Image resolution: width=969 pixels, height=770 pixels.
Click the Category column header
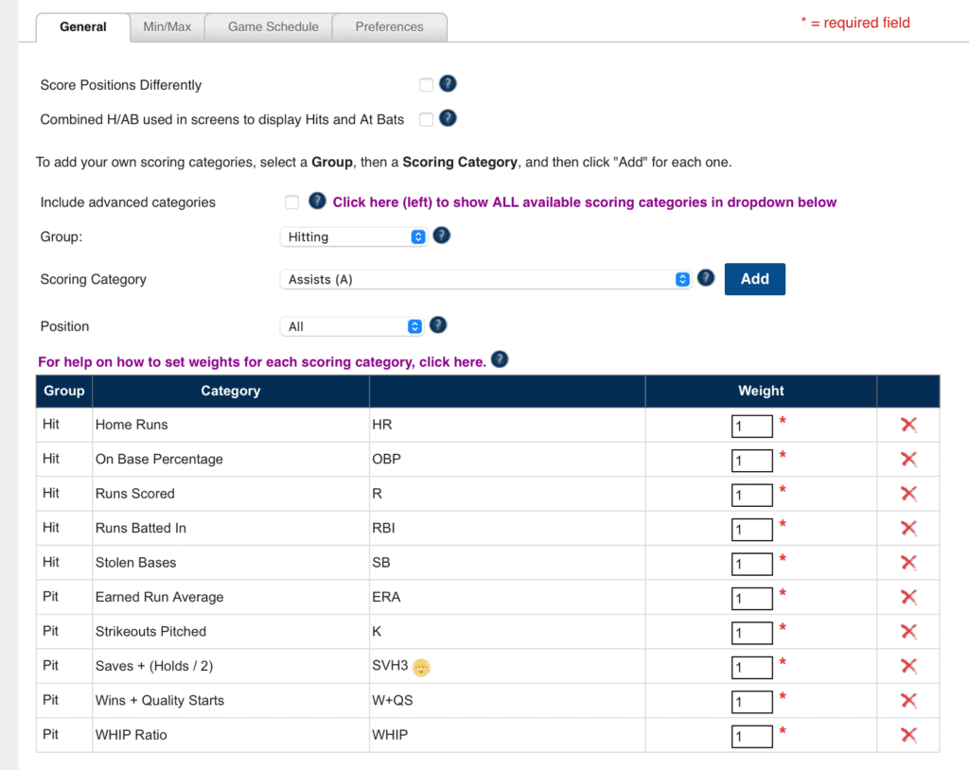pos(231,391)
